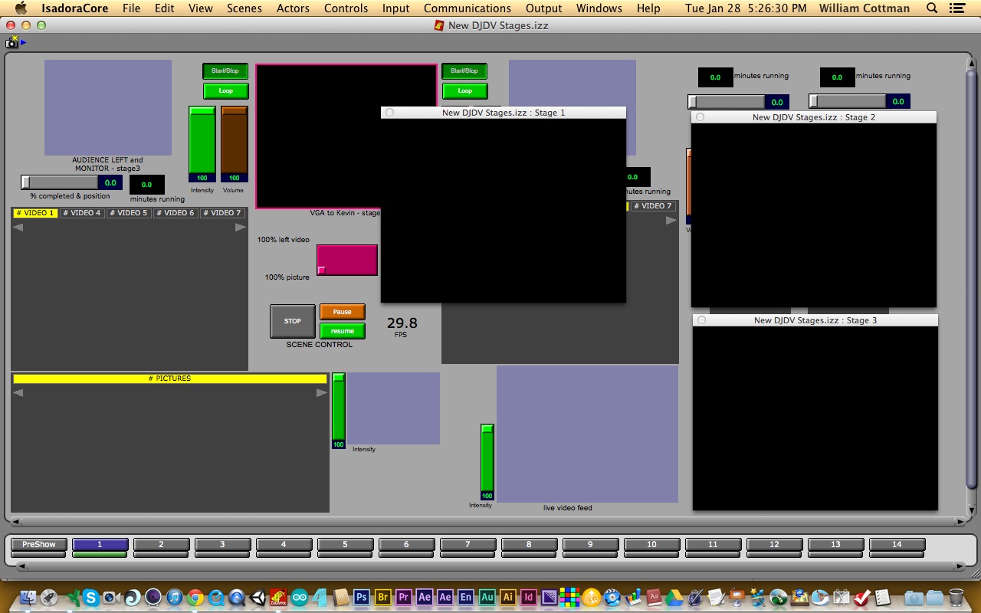Click the magenta left video/picture slider

pos(347,260)
